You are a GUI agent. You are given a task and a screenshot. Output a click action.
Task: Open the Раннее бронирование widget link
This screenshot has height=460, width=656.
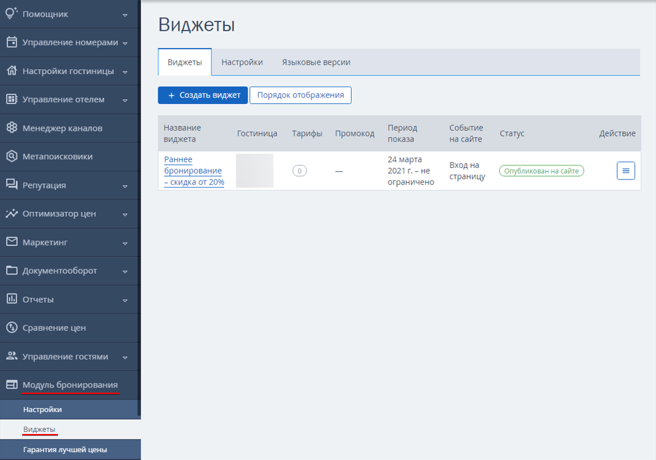tap(194, 171)
